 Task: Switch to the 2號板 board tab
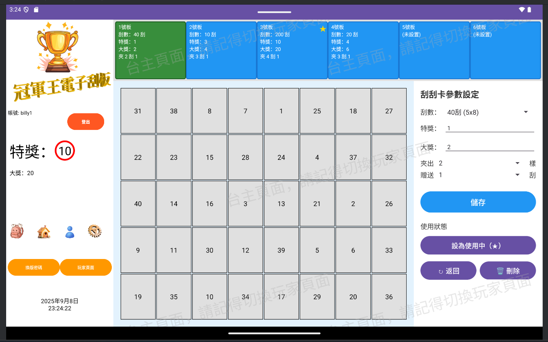pyautogui.click(x=221, y=50)
